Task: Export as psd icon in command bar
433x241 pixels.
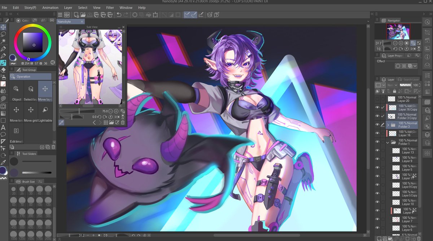Action: (109, 15)
